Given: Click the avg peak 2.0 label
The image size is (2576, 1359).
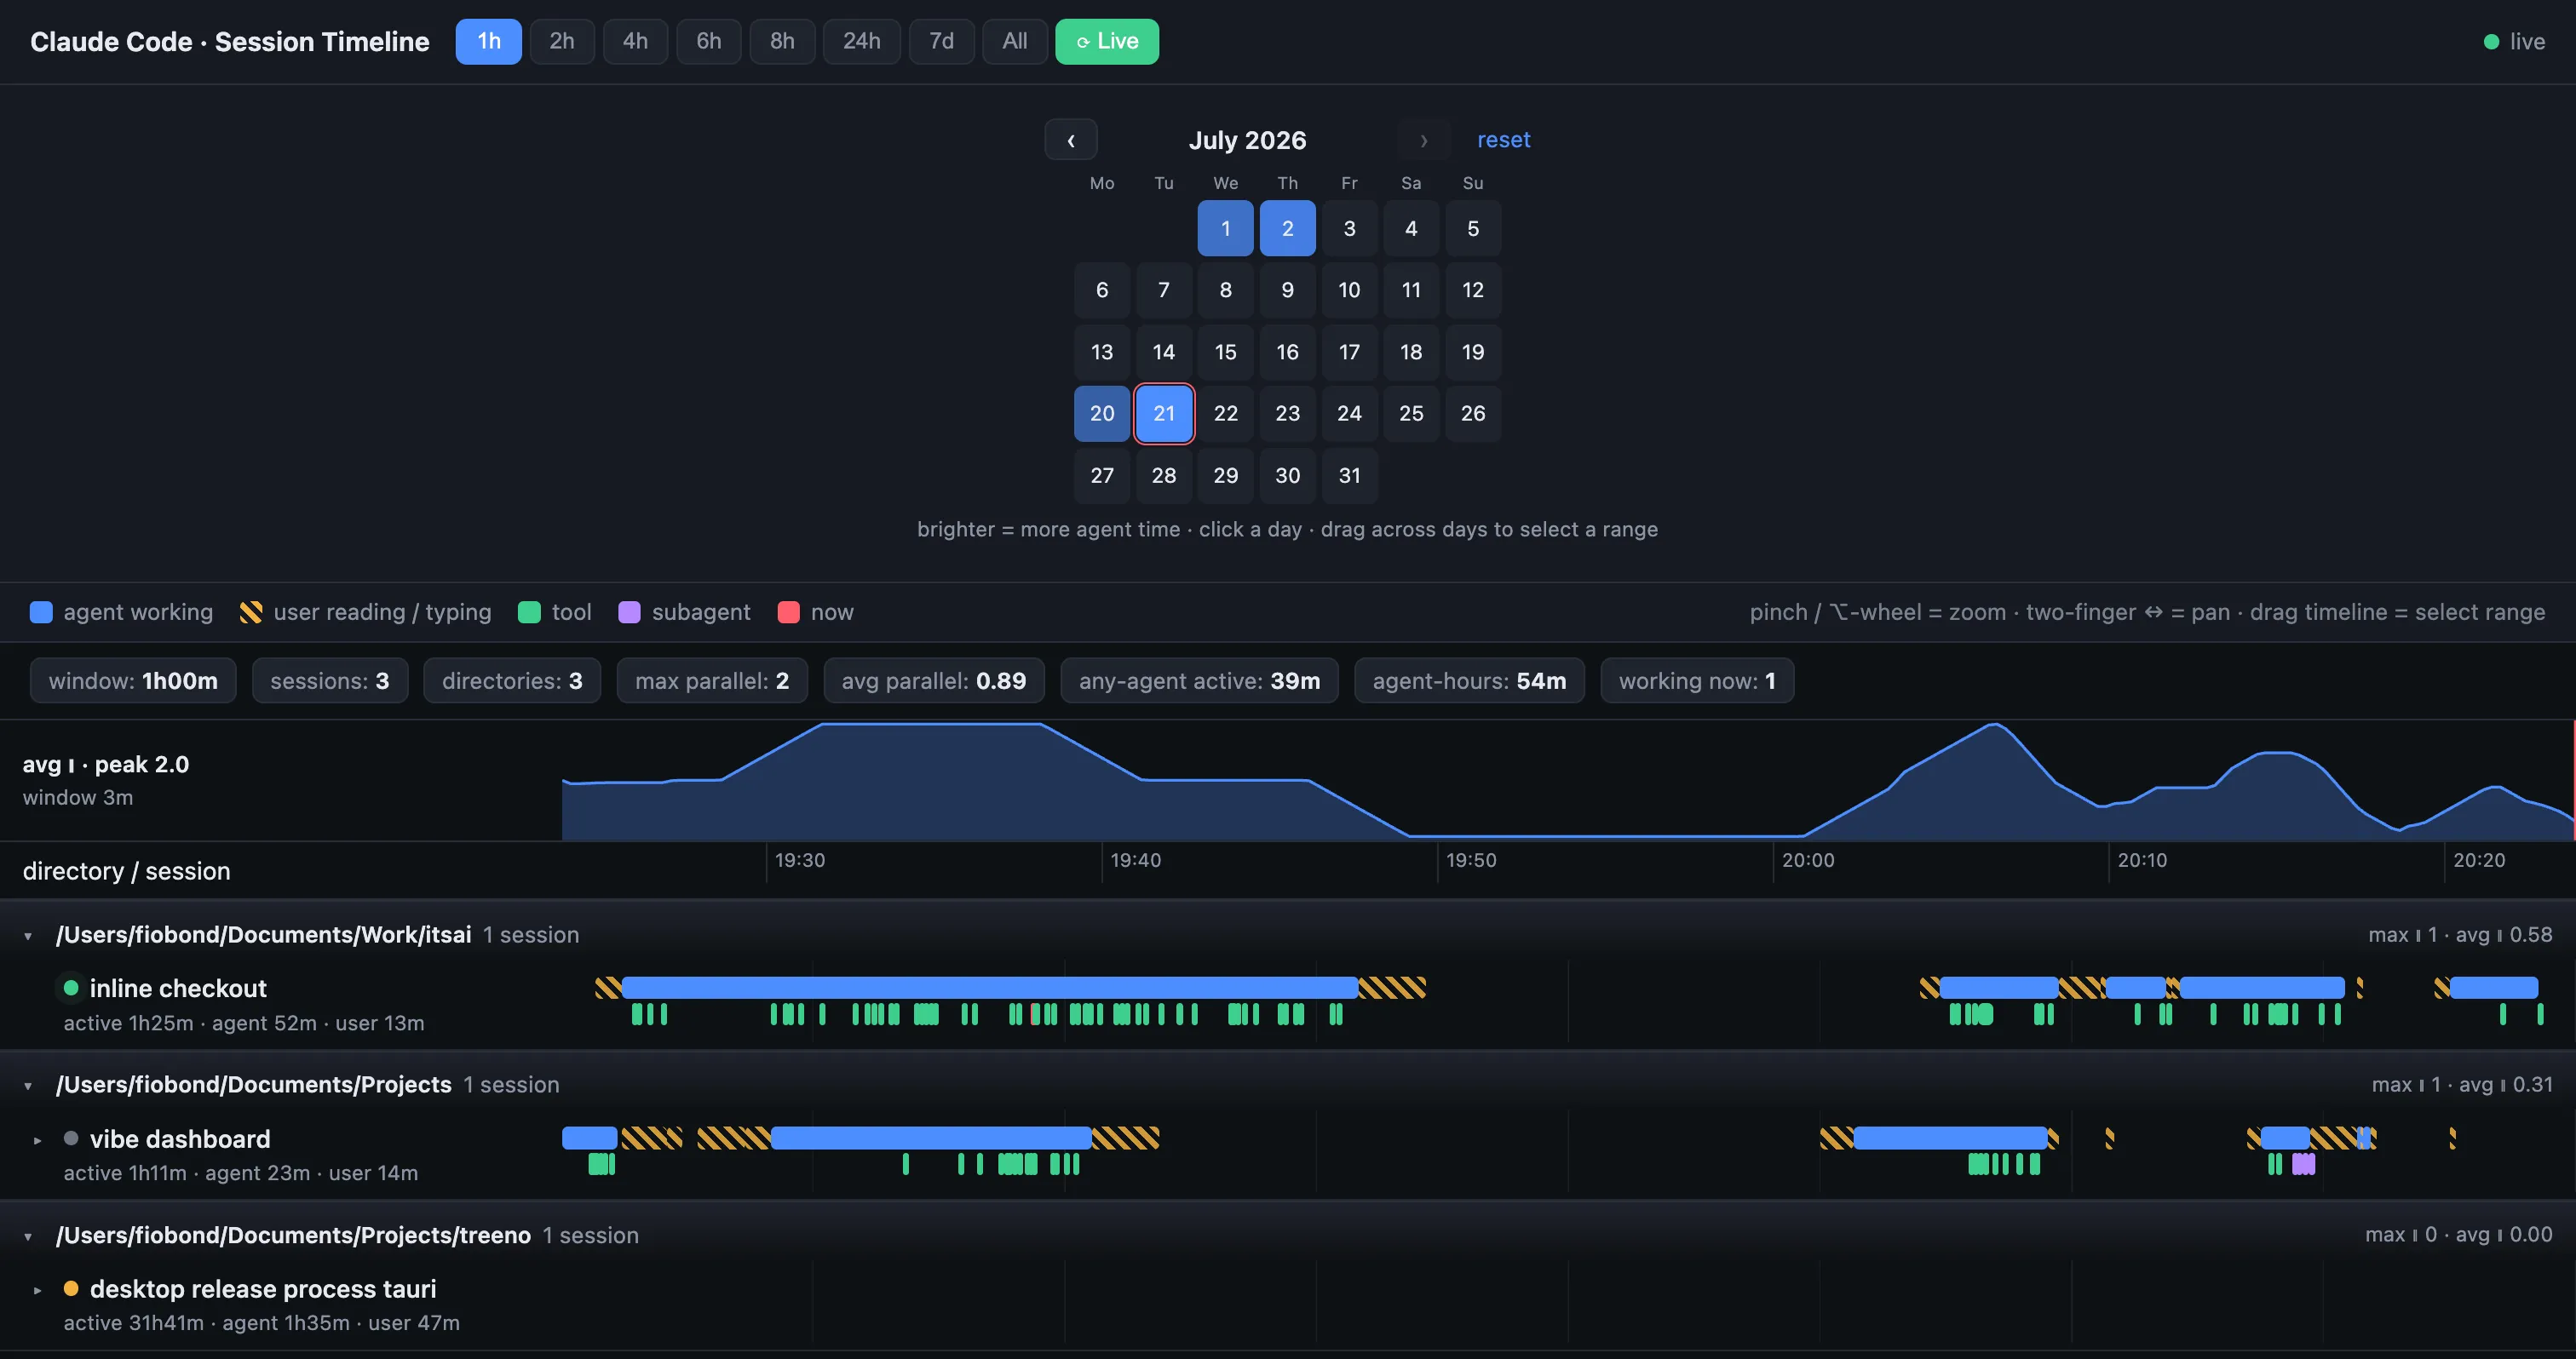Looking at the screenshot, I should point(106,765).
